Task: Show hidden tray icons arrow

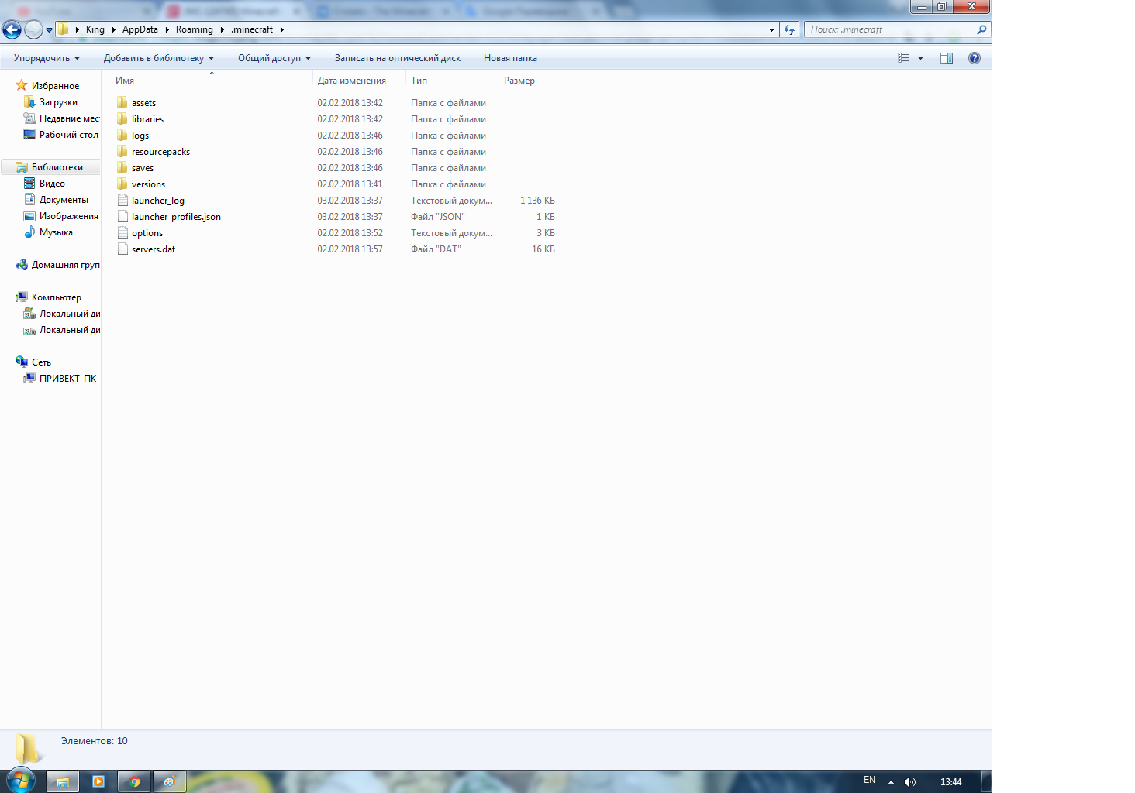Action: click(891, 782)
